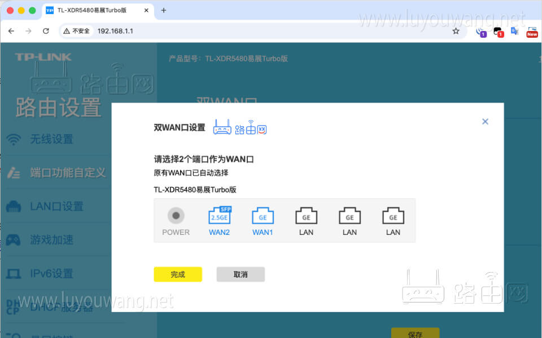
Task: Select the first LAN GE port next to WAN1
Action: [306, 216]
